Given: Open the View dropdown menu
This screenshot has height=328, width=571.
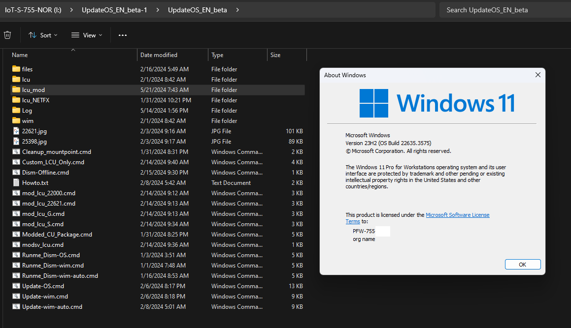Looking at the screenshot, I should (x=87, y=35).
